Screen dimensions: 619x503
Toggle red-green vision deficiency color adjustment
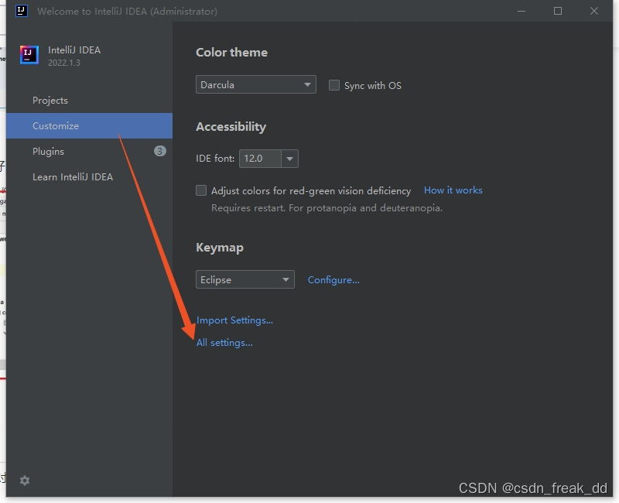pyautogui.click(x=201, y=190)
